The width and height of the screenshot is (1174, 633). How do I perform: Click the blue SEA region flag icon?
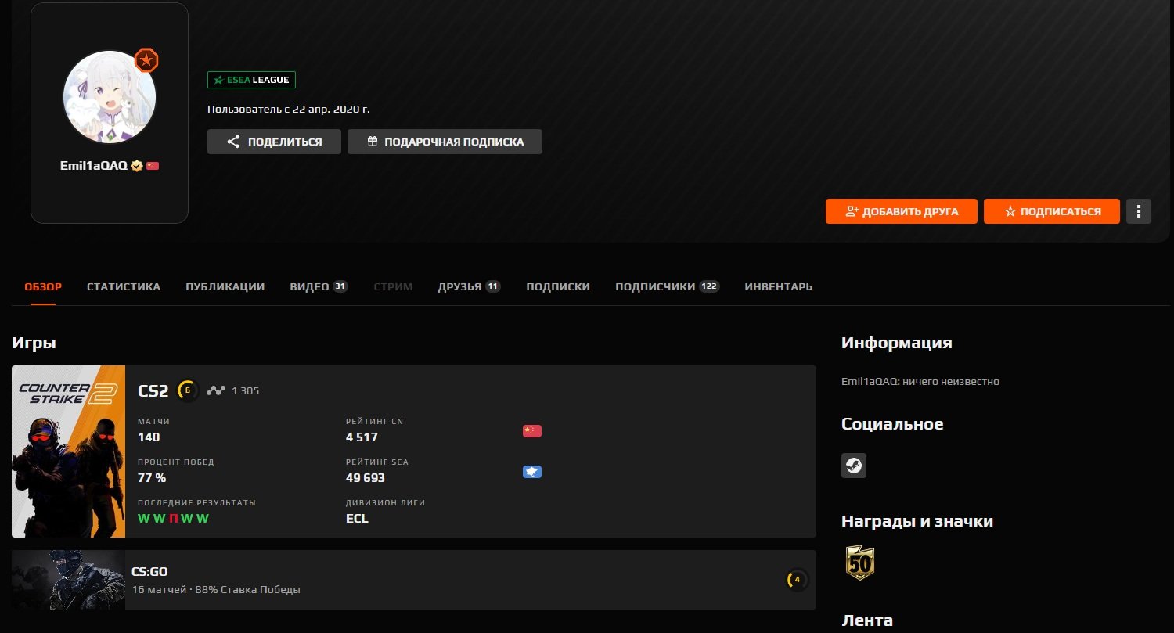point(532,472)
